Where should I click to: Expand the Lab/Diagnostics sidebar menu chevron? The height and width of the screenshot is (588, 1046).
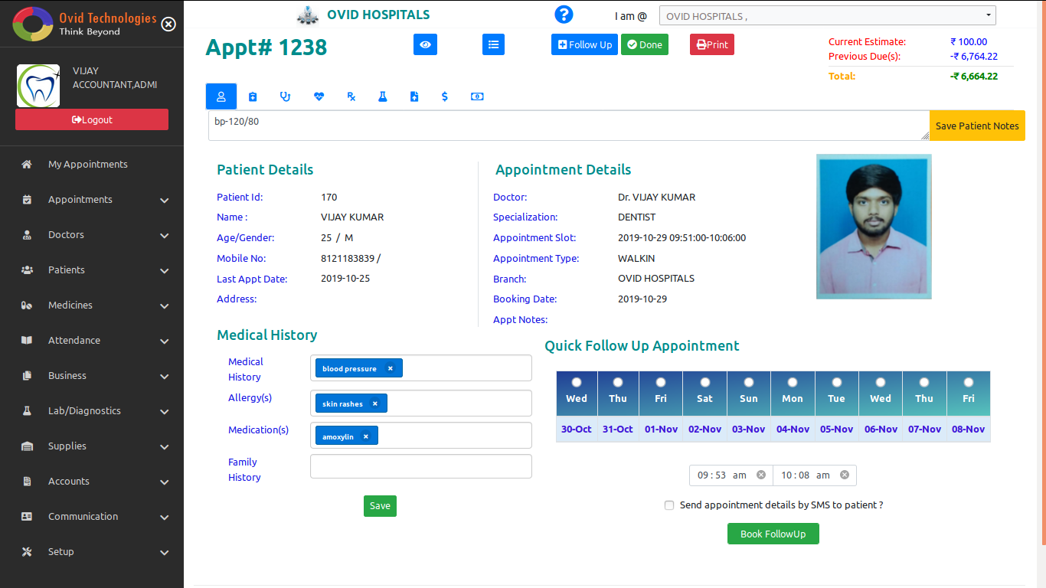pyautogui.click(x=165, y=412)
